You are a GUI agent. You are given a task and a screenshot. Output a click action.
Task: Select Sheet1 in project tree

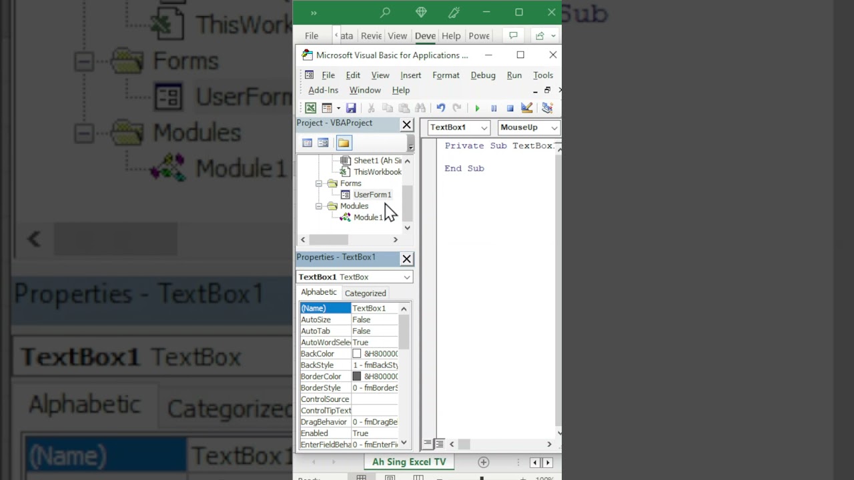coord(378,161)
